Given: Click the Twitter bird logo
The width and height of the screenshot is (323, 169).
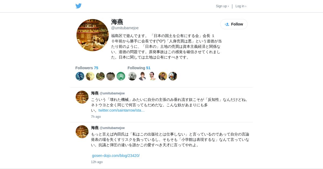Looking at the screenshot, I should click(78, 6).
